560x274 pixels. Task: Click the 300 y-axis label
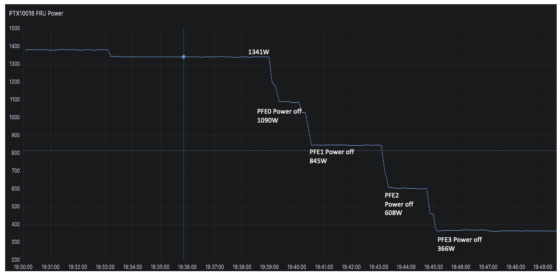pos(16,242)
